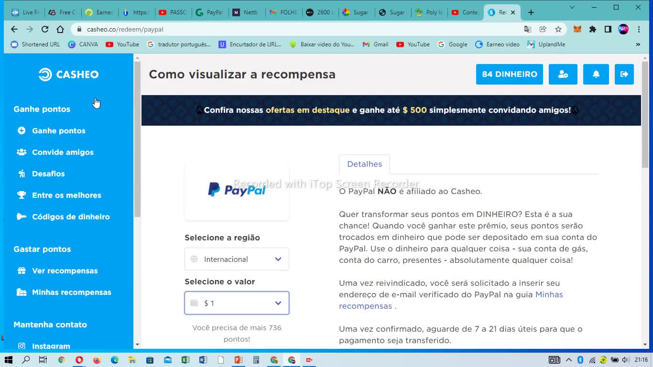Open Windows taskbar search

[26, 360]
